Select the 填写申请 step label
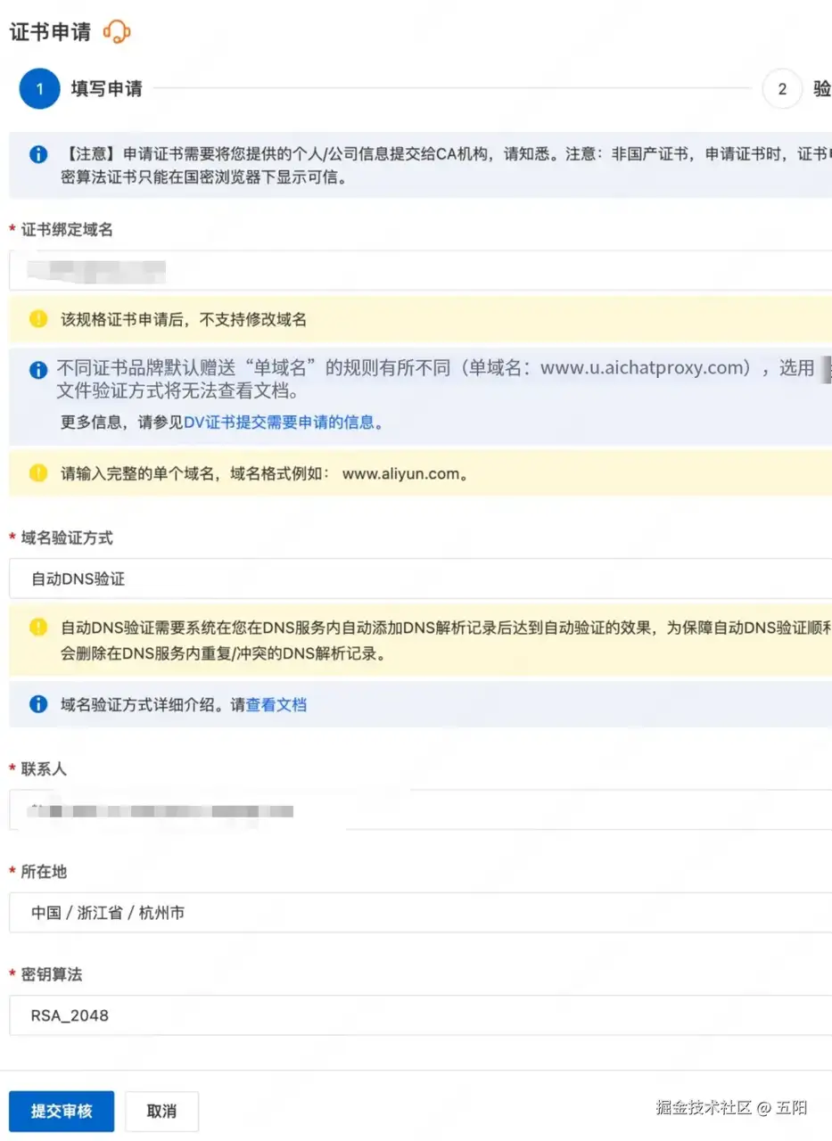The height and width of the screenshot is (1141, 832). [x=107, y=89]
